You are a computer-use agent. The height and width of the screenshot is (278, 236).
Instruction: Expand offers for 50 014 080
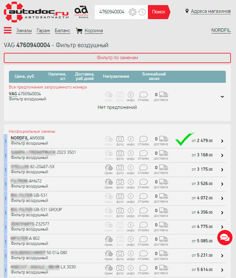(x=222, y=256)
